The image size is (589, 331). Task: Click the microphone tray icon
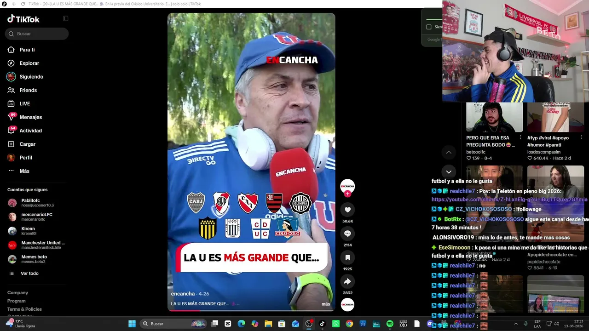pos(526,324)
